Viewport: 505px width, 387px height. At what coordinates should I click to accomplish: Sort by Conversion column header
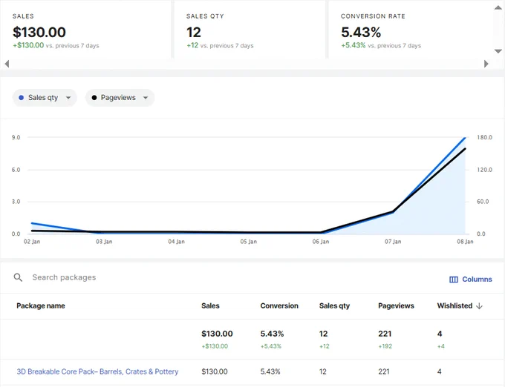pos(279,306)
